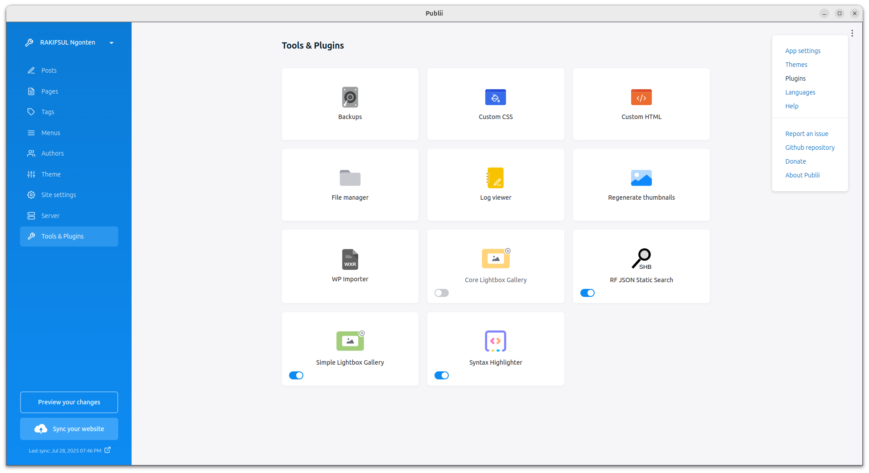Viewport: 869px width, 473px height.
Task: Open Site settings in sidebar
Action: 69,195
